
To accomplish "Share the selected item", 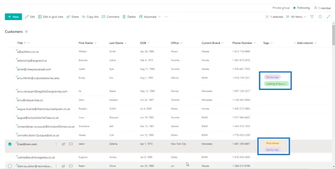I will click(x=72, y=17).
